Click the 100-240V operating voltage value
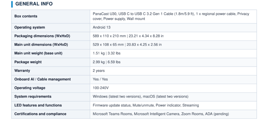Viewport: 269px width, 122px height. pos(101,88)
